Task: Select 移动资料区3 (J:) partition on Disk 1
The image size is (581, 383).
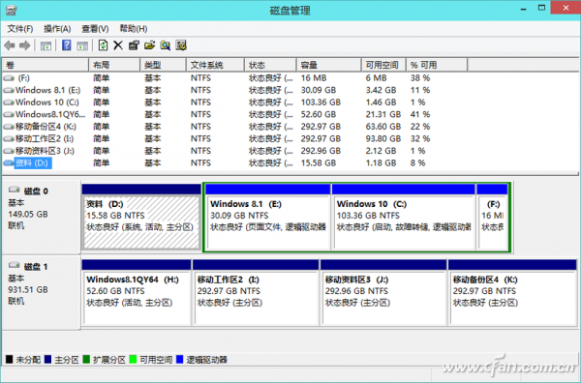Action: 383,293
